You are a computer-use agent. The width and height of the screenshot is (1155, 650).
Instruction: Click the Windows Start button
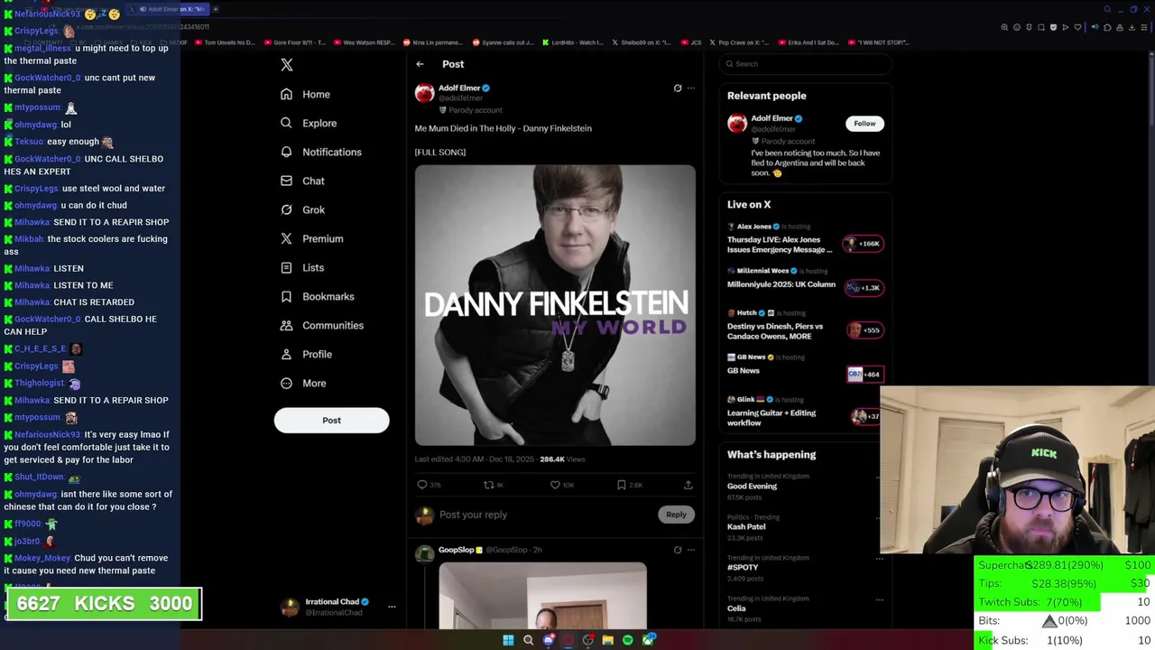(x=508, y=640)
